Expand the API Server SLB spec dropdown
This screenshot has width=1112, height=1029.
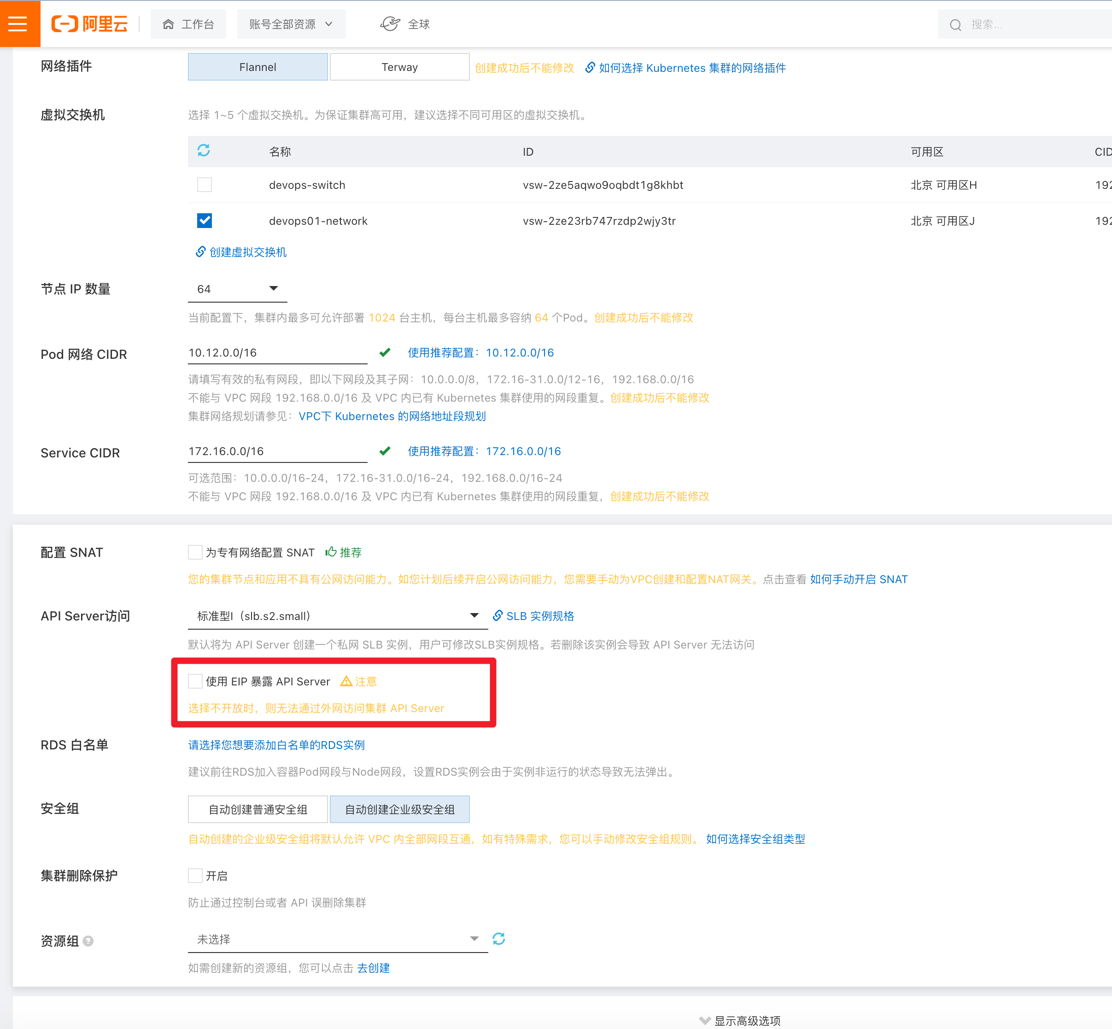coord(338,616)
